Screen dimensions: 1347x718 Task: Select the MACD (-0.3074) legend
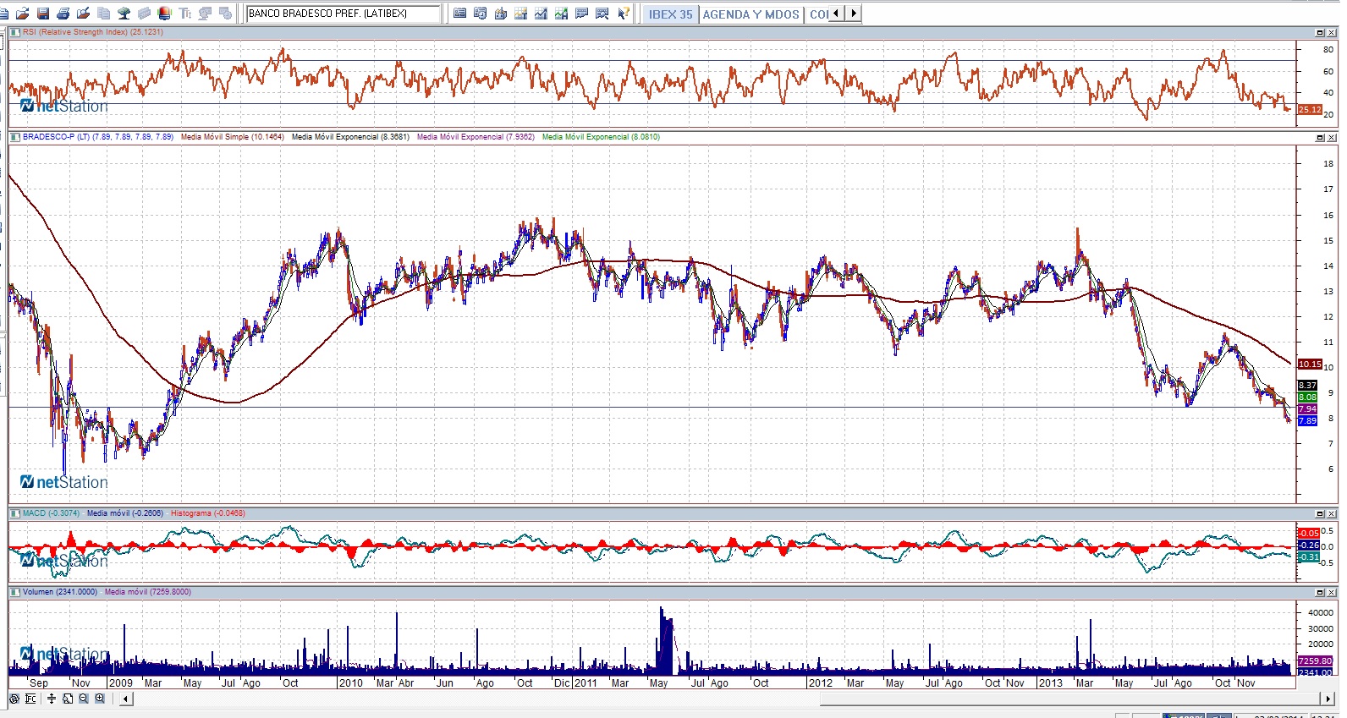pos(51,513)
